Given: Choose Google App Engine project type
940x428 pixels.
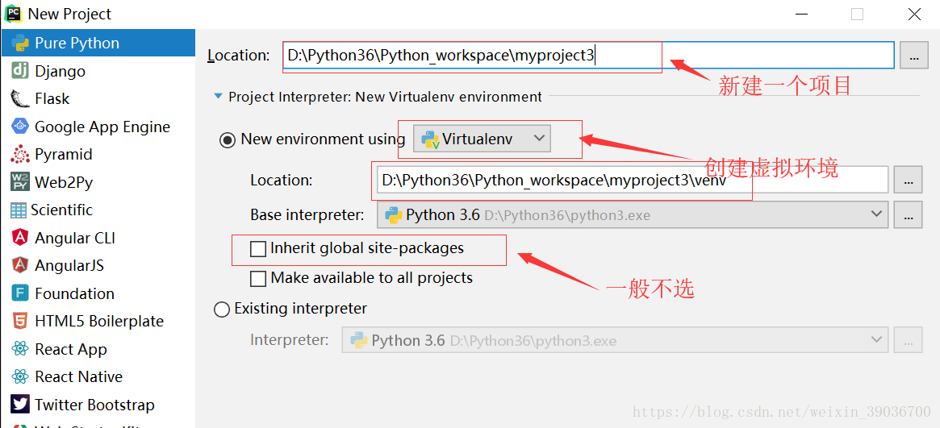Looking at the screenshot, I should [98, 127].
